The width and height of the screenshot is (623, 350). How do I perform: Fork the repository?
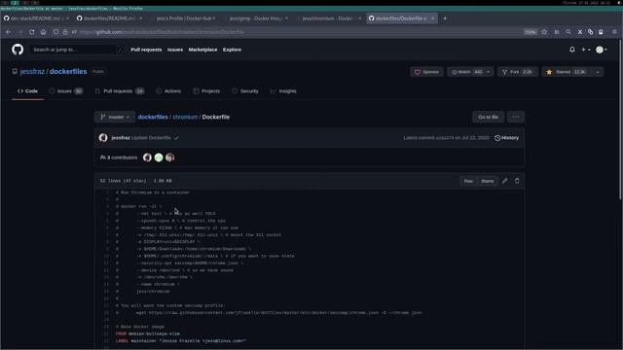(517, 72)
